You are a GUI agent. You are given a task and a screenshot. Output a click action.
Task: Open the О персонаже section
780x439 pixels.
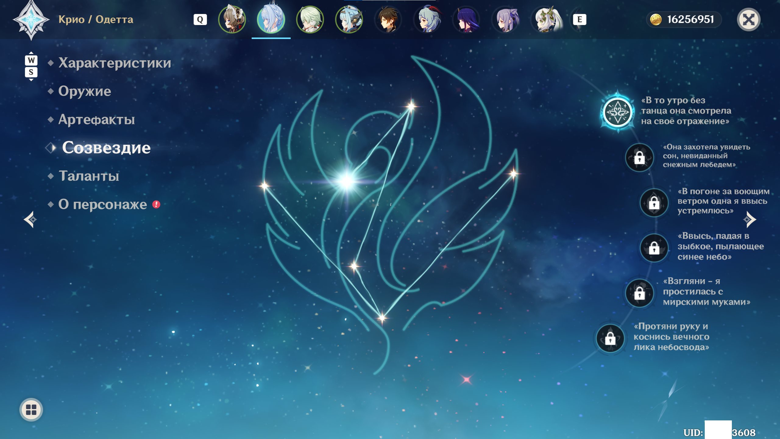tap(102, 204)
